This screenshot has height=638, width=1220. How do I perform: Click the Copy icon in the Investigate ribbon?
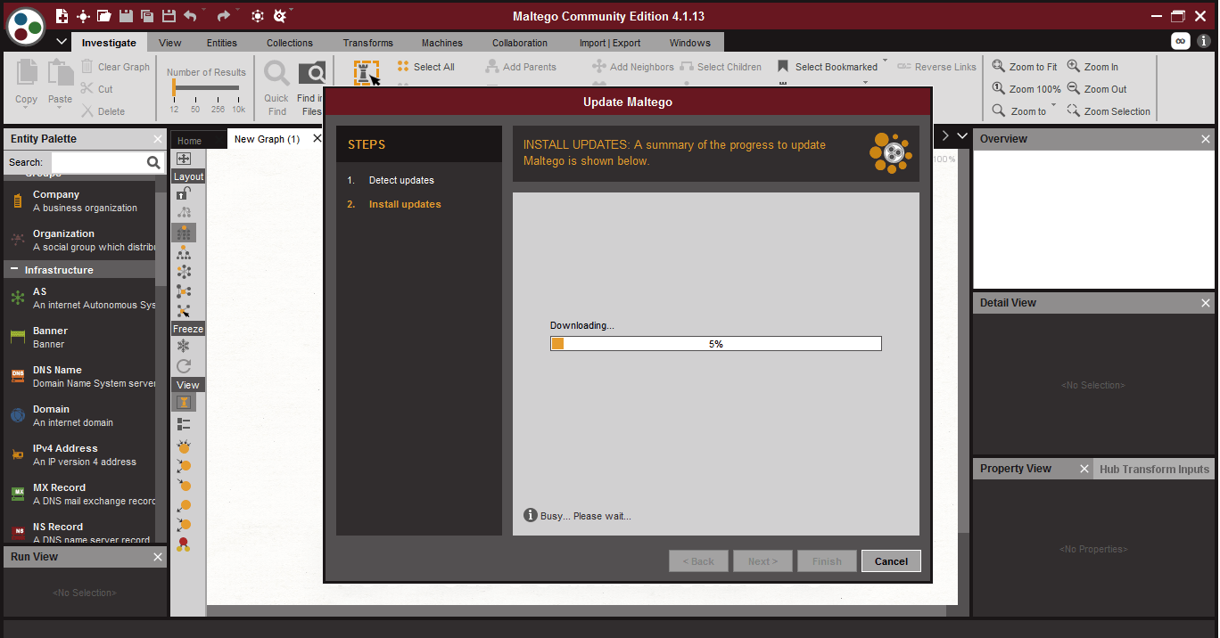point(27,73)
